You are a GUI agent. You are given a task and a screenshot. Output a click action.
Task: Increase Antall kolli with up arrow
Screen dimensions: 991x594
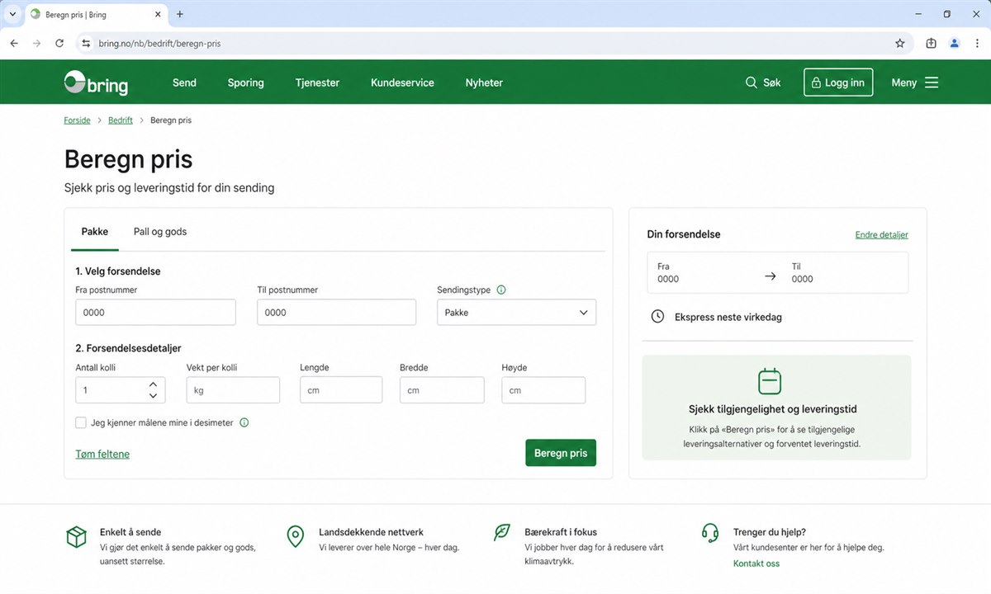point(153,384)
